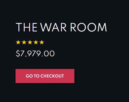
Task: Click the third star in the rating
Action: click(x=30, y=42)
